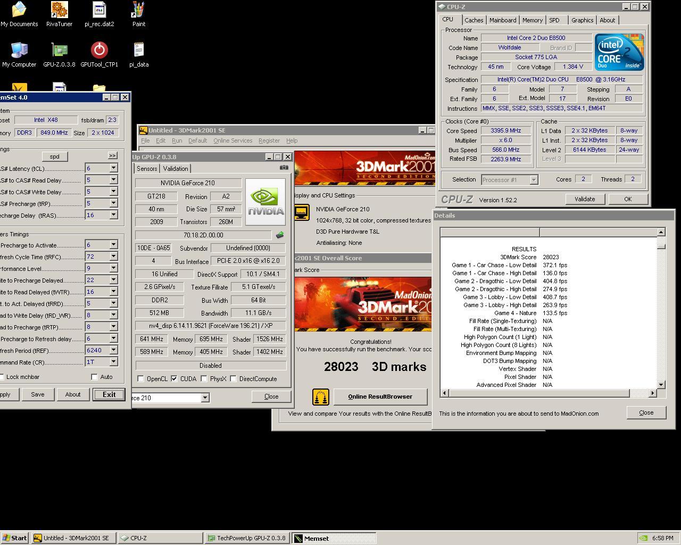Viewport: 681px width, 545px height.
Task: Open File menu in 3DMark2001 SE
Action: [x=145, y=141]
